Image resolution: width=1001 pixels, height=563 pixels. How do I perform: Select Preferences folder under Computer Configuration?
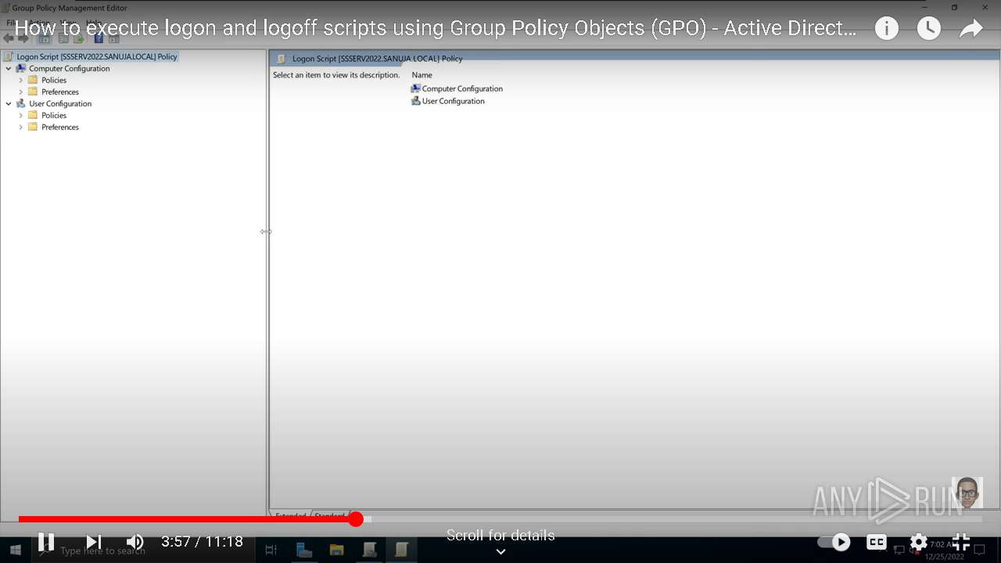pyautogui.click(x=60, y=91)
